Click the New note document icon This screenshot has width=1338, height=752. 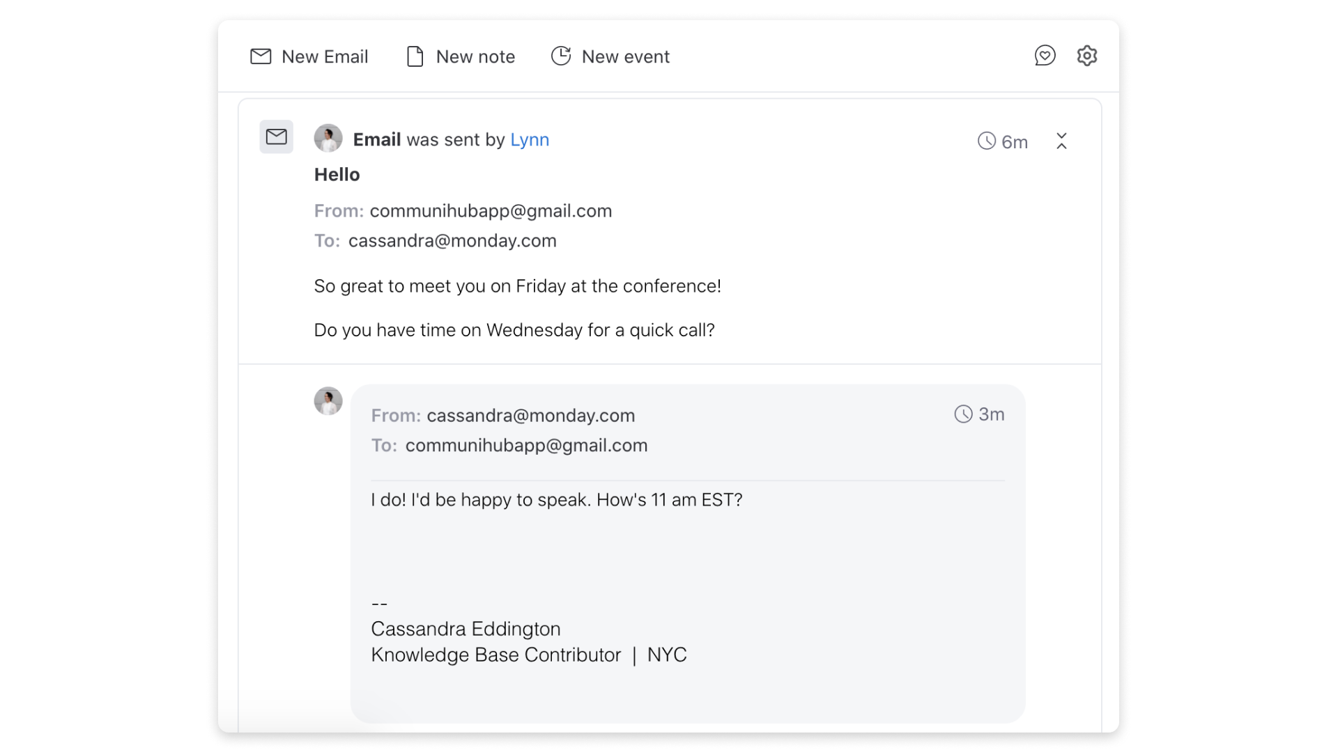point(415,56)
